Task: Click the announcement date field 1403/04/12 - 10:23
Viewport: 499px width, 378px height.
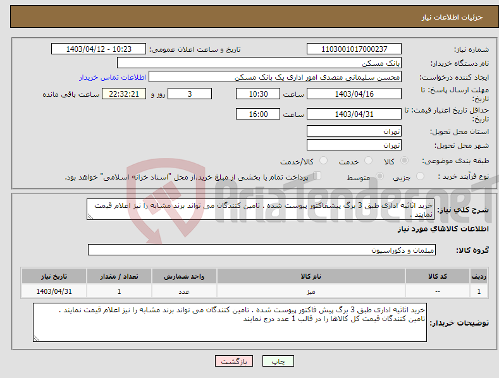Action: 99,49
